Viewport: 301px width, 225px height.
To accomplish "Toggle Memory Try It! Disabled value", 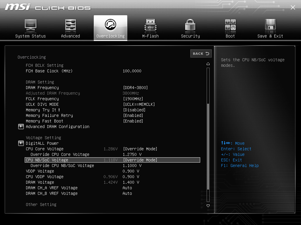I will (134, 110).
